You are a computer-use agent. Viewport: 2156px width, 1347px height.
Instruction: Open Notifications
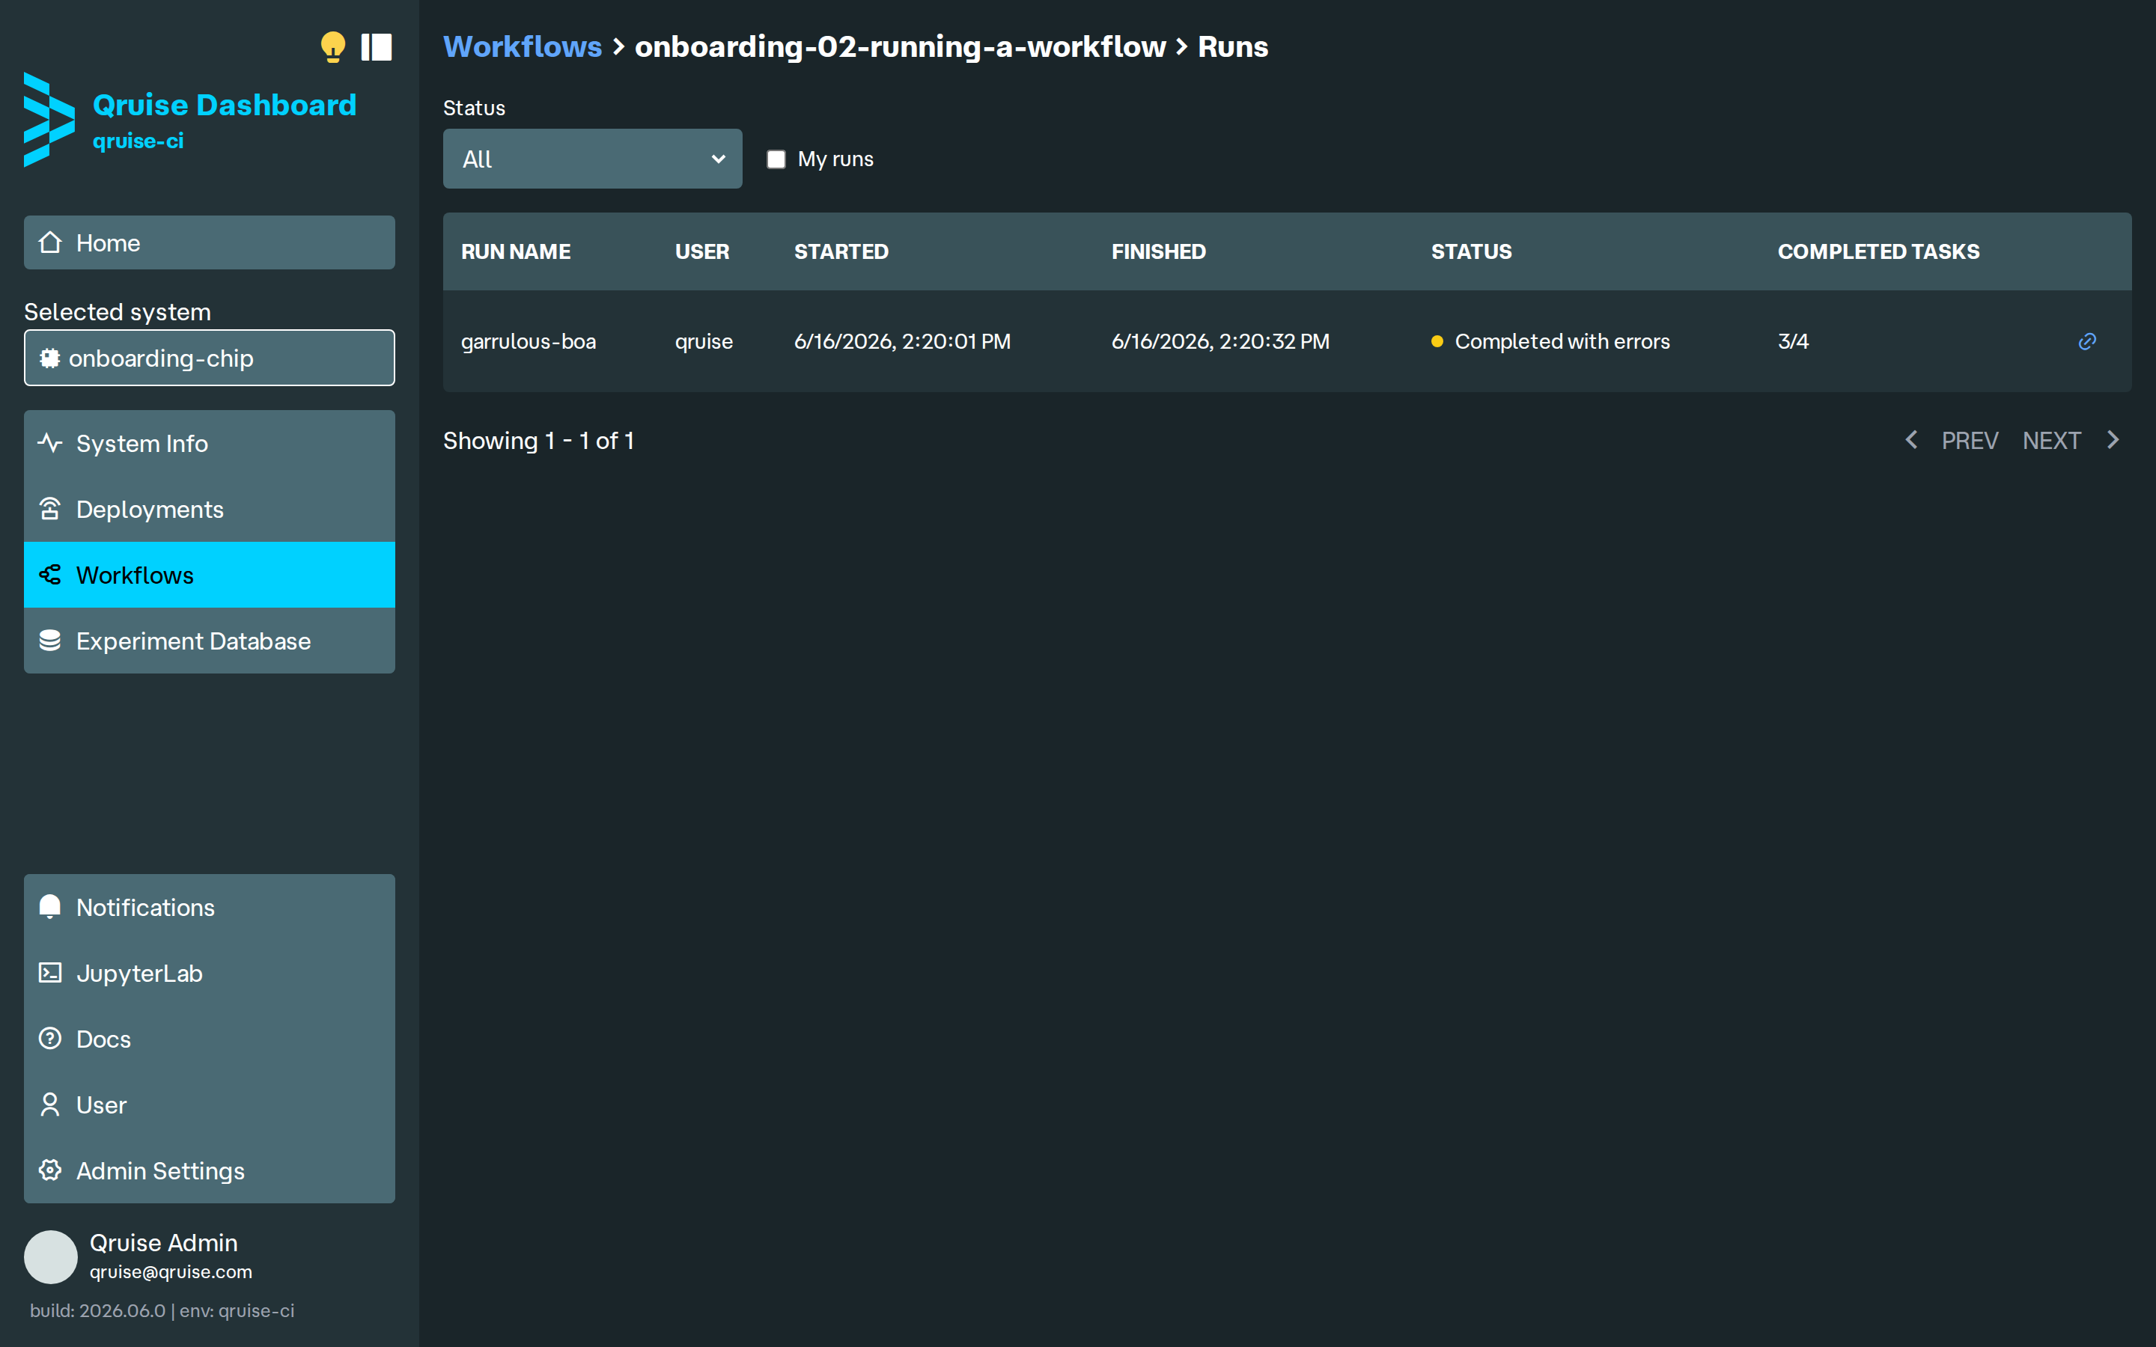210,907
